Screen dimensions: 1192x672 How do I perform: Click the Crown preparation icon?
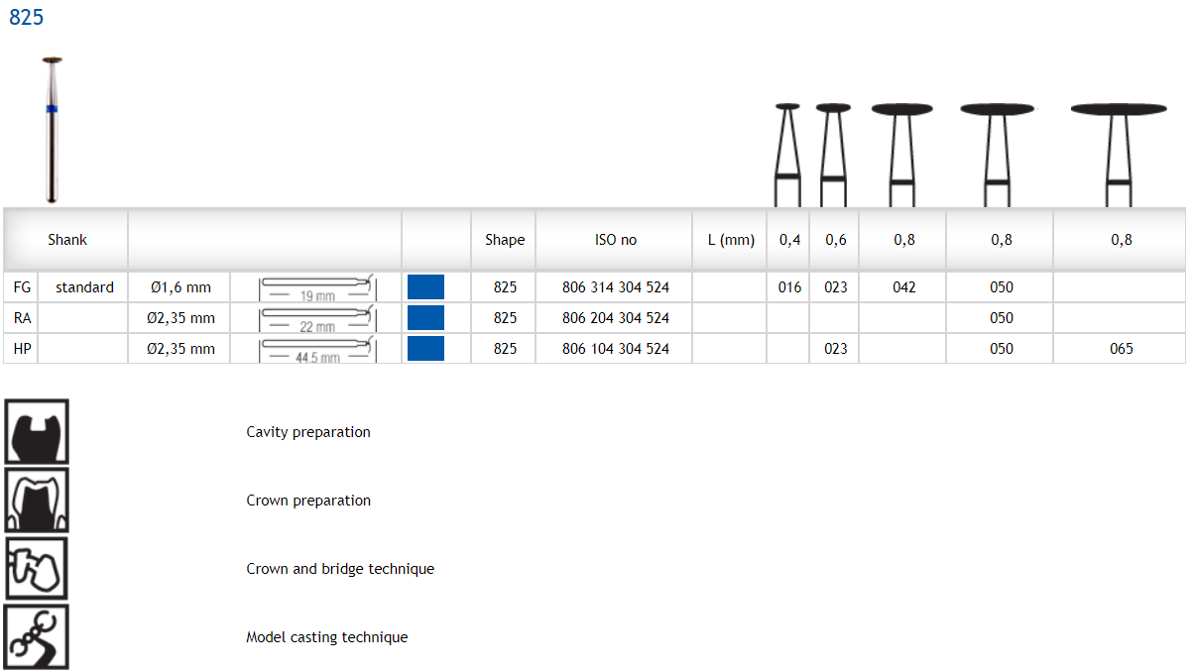pos(37,500)
